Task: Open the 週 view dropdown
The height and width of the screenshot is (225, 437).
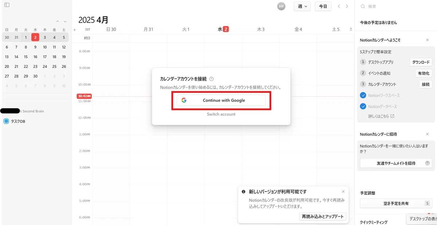Action: point(302,6)
